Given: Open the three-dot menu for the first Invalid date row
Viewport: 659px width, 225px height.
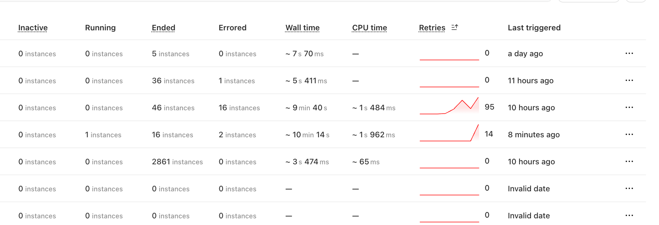Looking at the screenshot, I should (629, 188).
